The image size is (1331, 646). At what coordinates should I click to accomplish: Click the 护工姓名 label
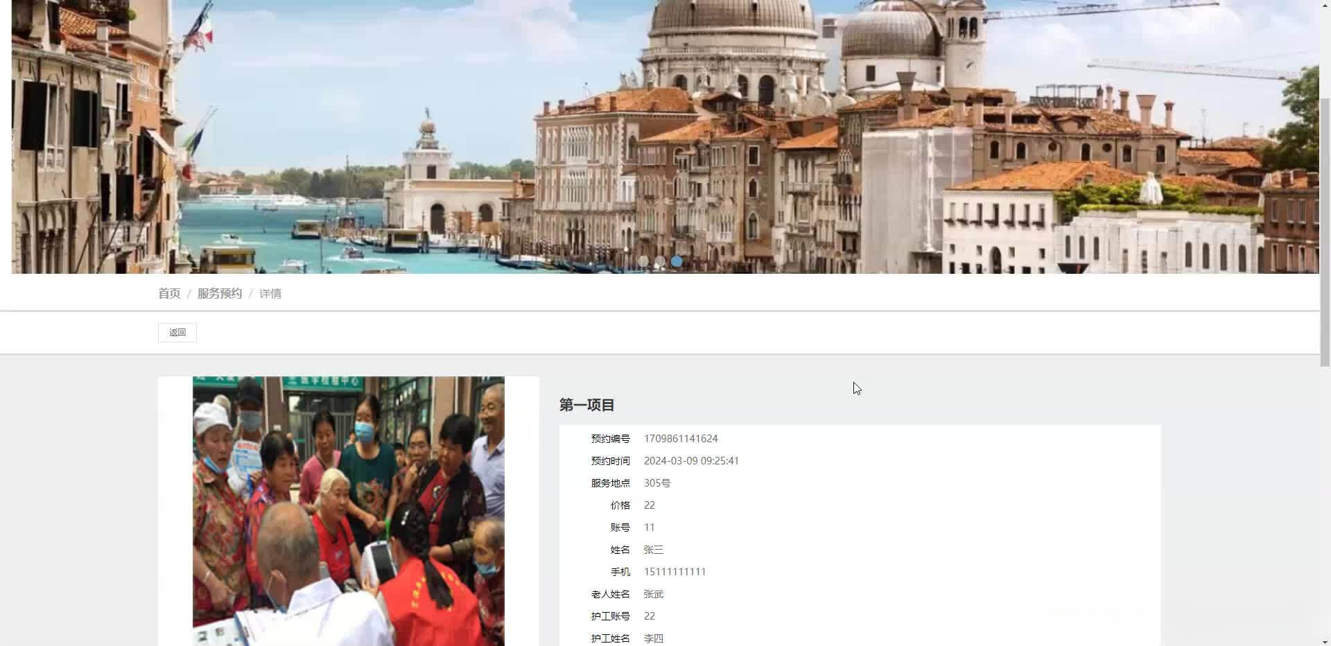point(611,638)
